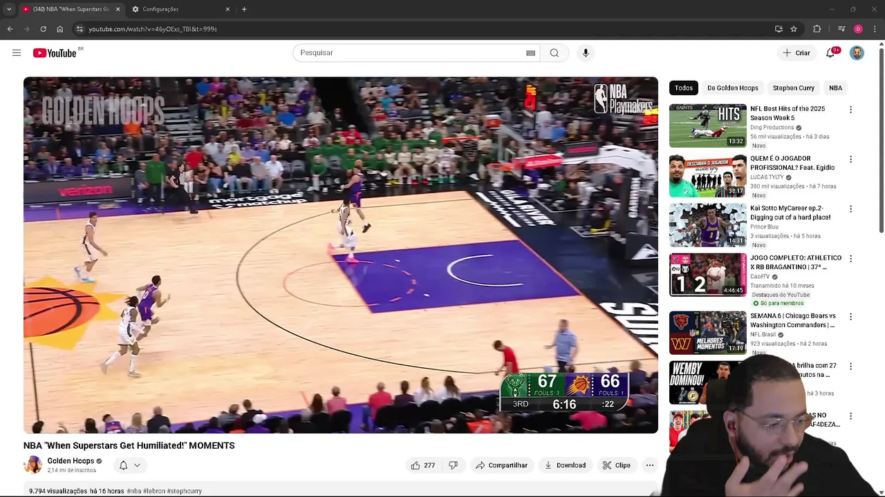Open the Golden Hoops channel name link
885x497 pixels.
tap(71, 461)
